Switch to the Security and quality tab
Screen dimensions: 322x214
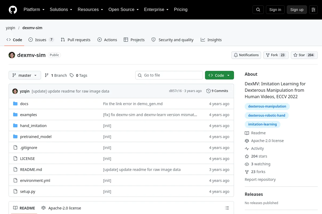pyautogui.click(x=173, y=40)
